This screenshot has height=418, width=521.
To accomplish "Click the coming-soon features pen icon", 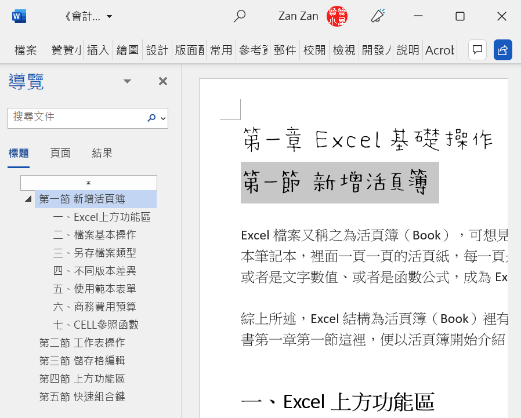I will [378, 16].
